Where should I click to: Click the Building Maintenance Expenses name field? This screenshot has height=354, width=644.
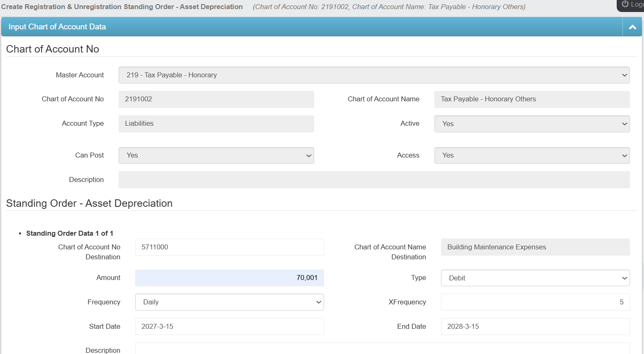point(535,247)
